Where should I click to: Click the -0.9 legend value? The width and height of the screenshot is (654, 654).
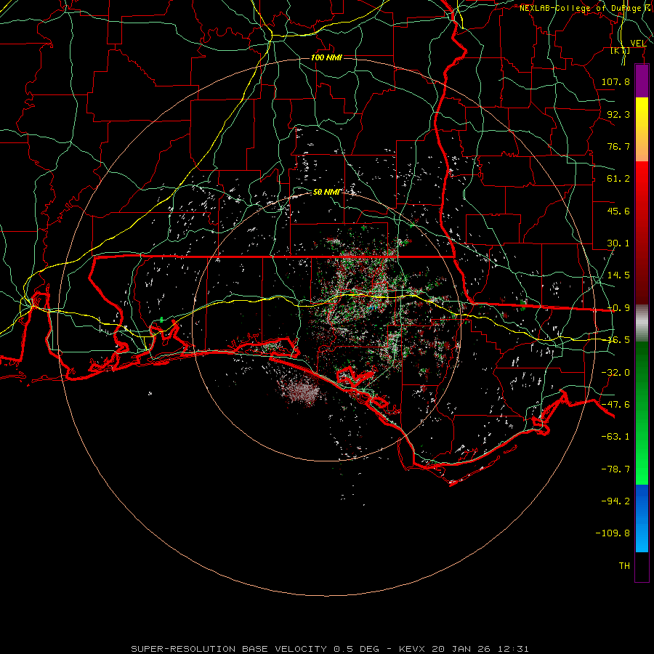pos(618,308)
